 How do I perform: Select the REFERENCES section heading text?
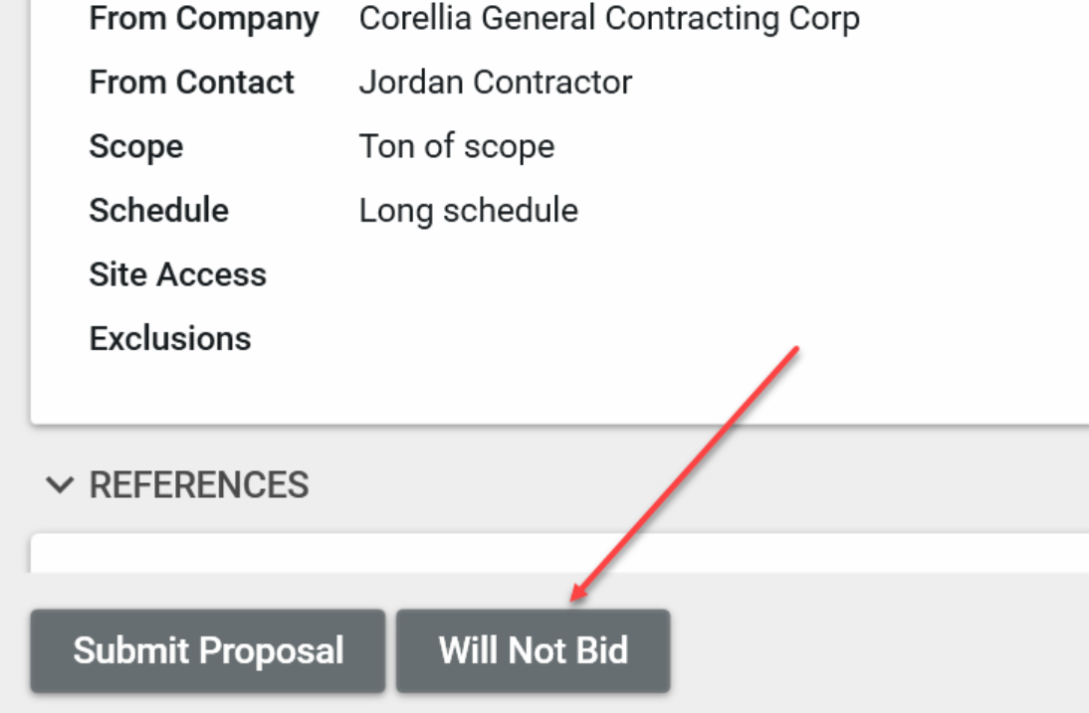coord(199,485)
